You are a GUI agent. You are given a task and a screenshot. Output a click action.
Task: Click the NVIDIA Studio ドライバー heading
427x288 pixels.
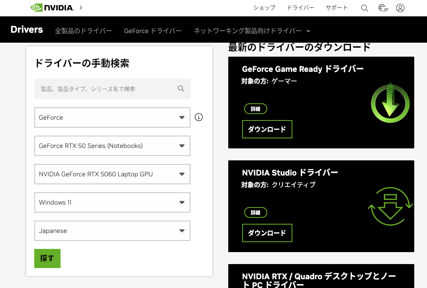[290, 173]
